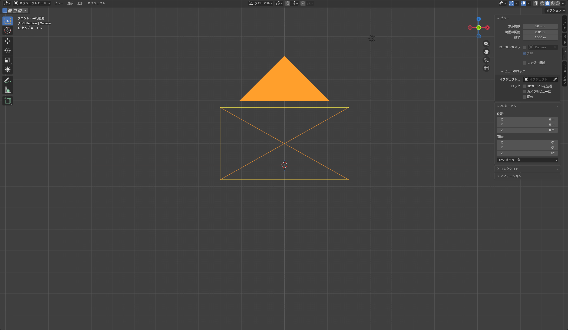Click the Z axis on the navigation gizmo
Screen dimensions: 568x330
pos(479,19)
